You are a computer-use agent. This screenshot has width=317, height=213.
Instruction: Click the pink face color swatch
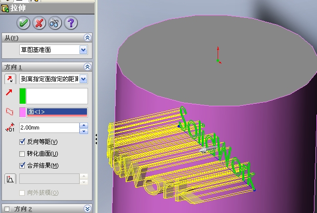(x=23, y=112)
